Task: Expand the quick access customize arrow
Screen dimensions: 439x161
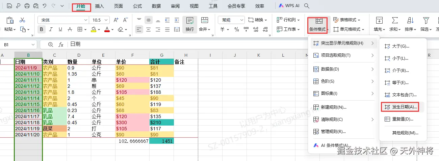Action: click(x=62, y=6)
